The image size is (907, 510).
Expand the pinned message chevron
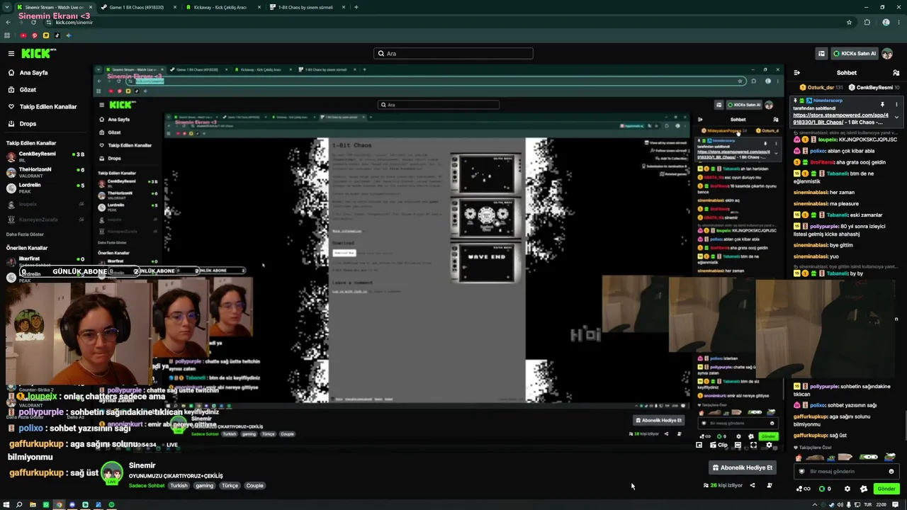click(x=896, y=118)
